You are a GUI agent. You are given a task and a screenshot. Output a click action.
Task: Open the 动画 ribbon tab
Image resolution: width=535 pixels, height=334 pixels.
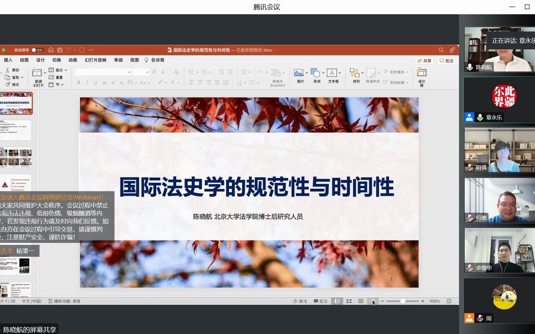(73, 60)
